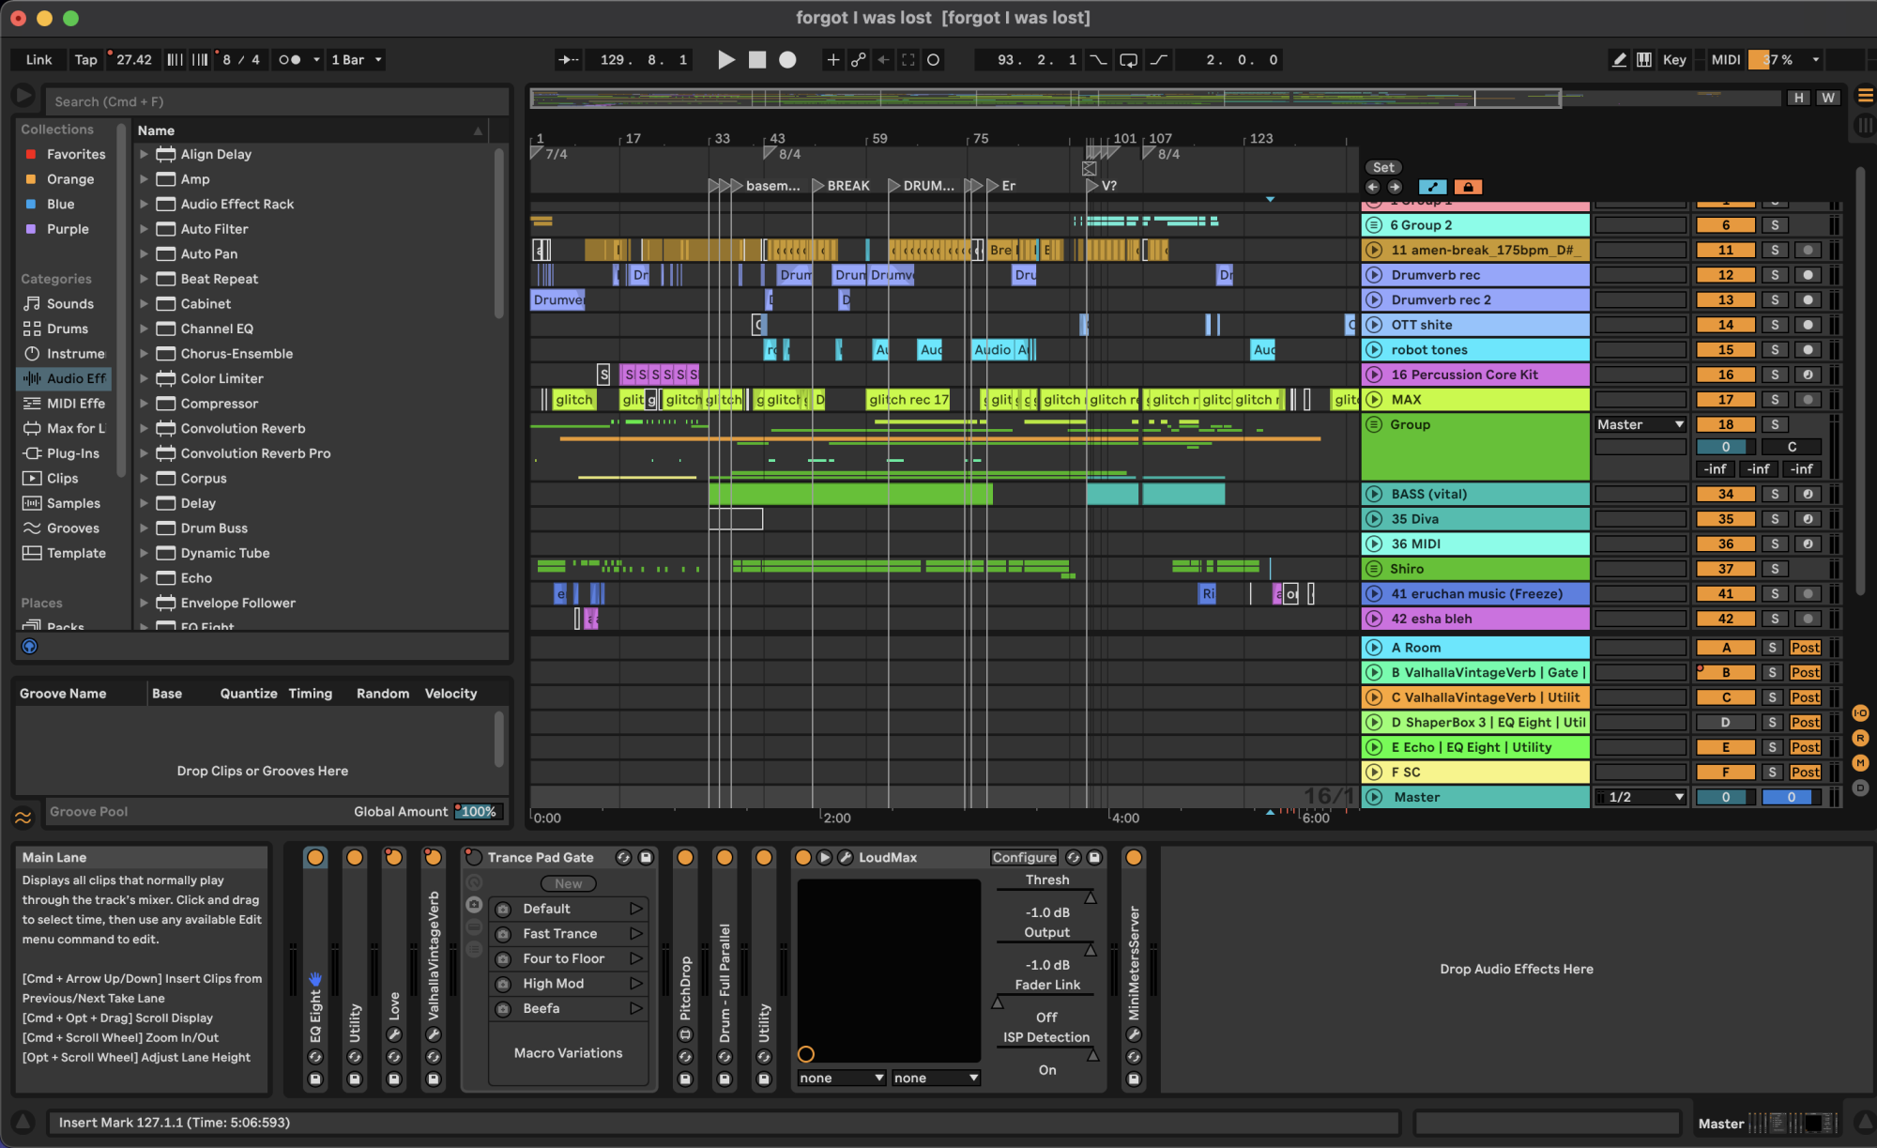The height and width of the screenshot is (1148, 1877).
Task: Open the Groove Pool wave icon
Action: 23,817
